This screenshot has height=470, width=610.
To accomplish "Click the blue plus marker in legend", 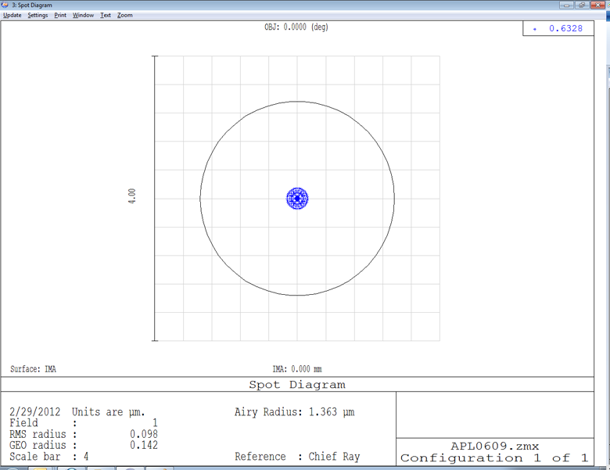I will 535,29.
